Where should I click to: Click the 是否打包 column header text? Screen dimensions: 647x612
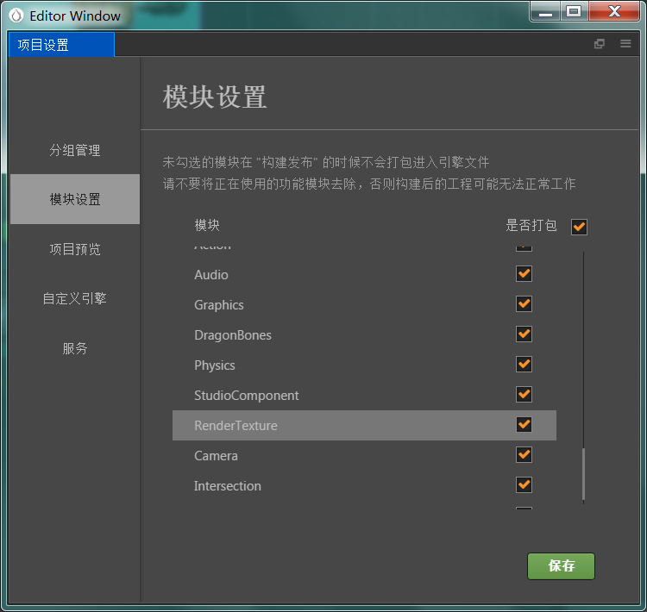click(x=531, y=225)
